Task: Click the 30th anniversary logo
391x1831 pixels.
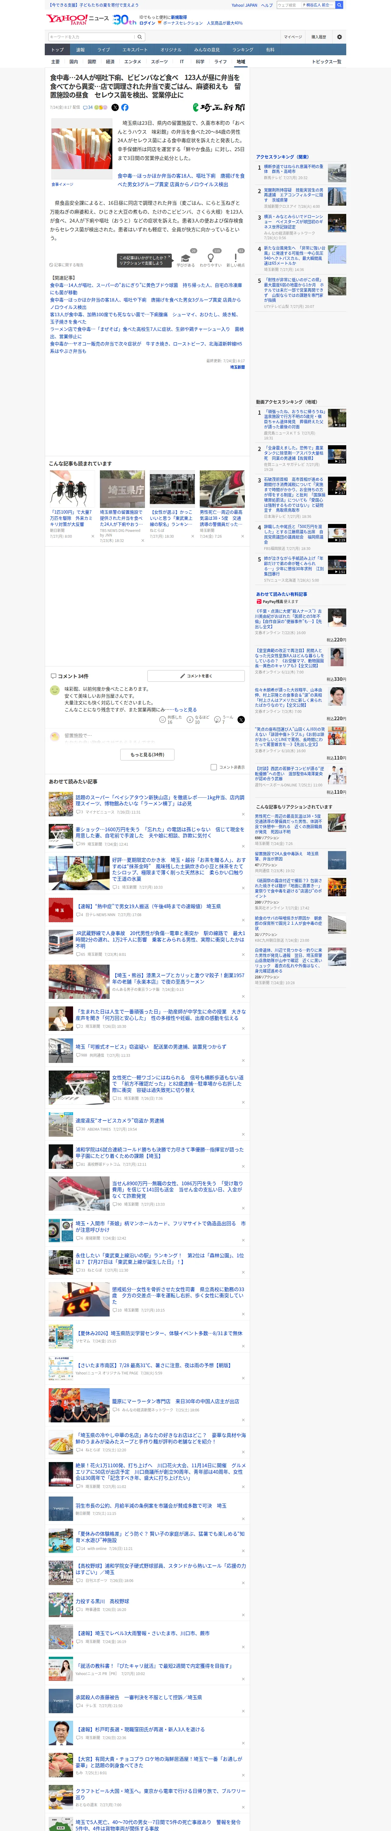Action: (x=124, y=19)
